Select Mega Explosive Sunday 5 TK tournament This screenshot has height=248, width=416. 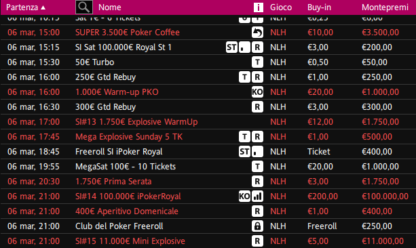208,137
